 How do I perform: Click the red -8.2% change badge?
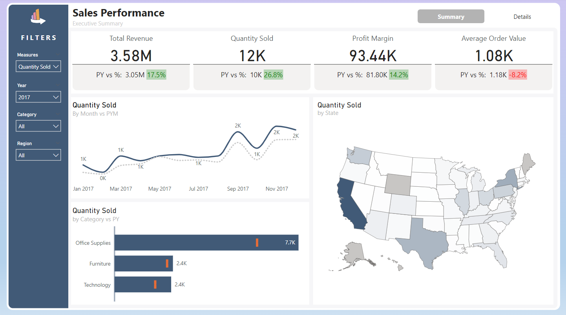point(518,75)
